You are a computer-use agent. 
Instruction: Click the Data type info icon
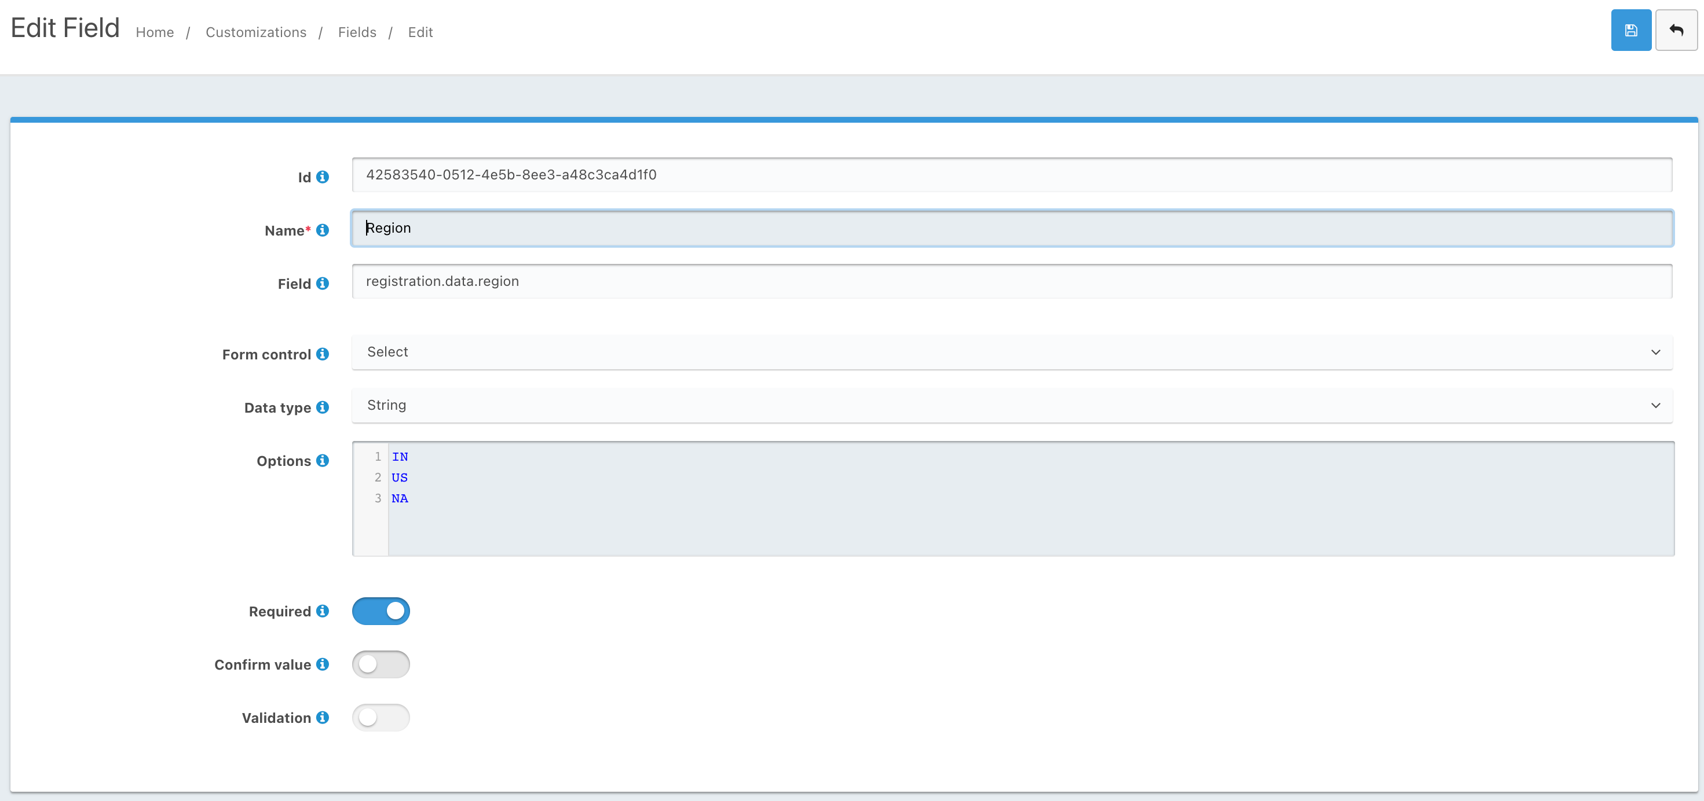point(322,407)
